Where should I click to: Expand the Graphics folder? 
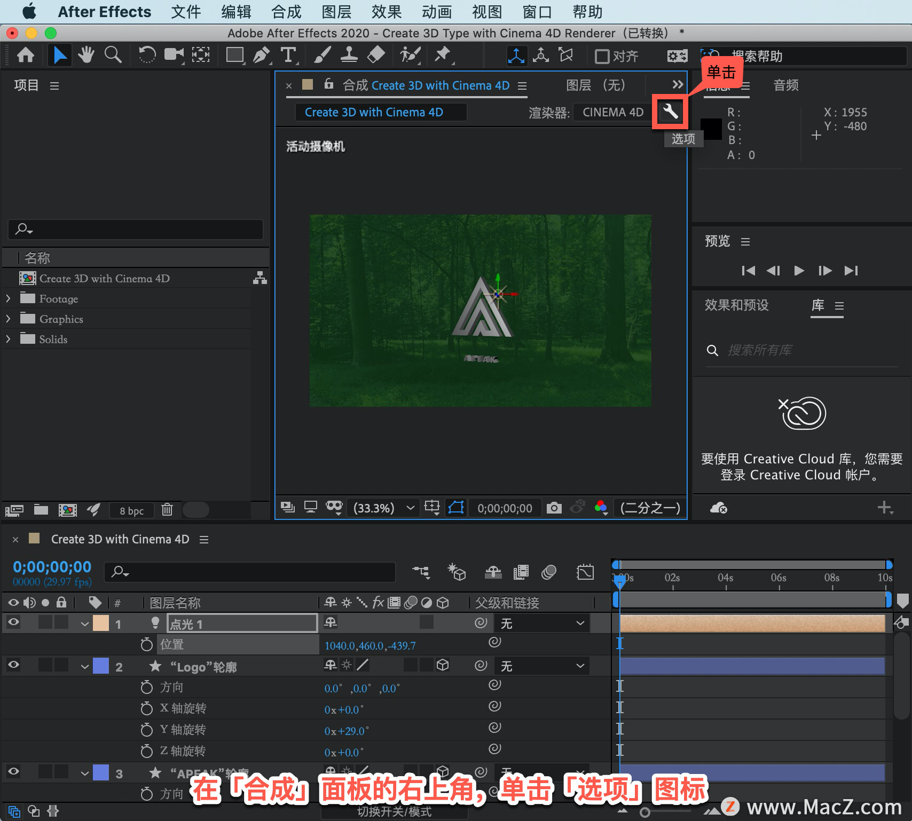point(8,319)
